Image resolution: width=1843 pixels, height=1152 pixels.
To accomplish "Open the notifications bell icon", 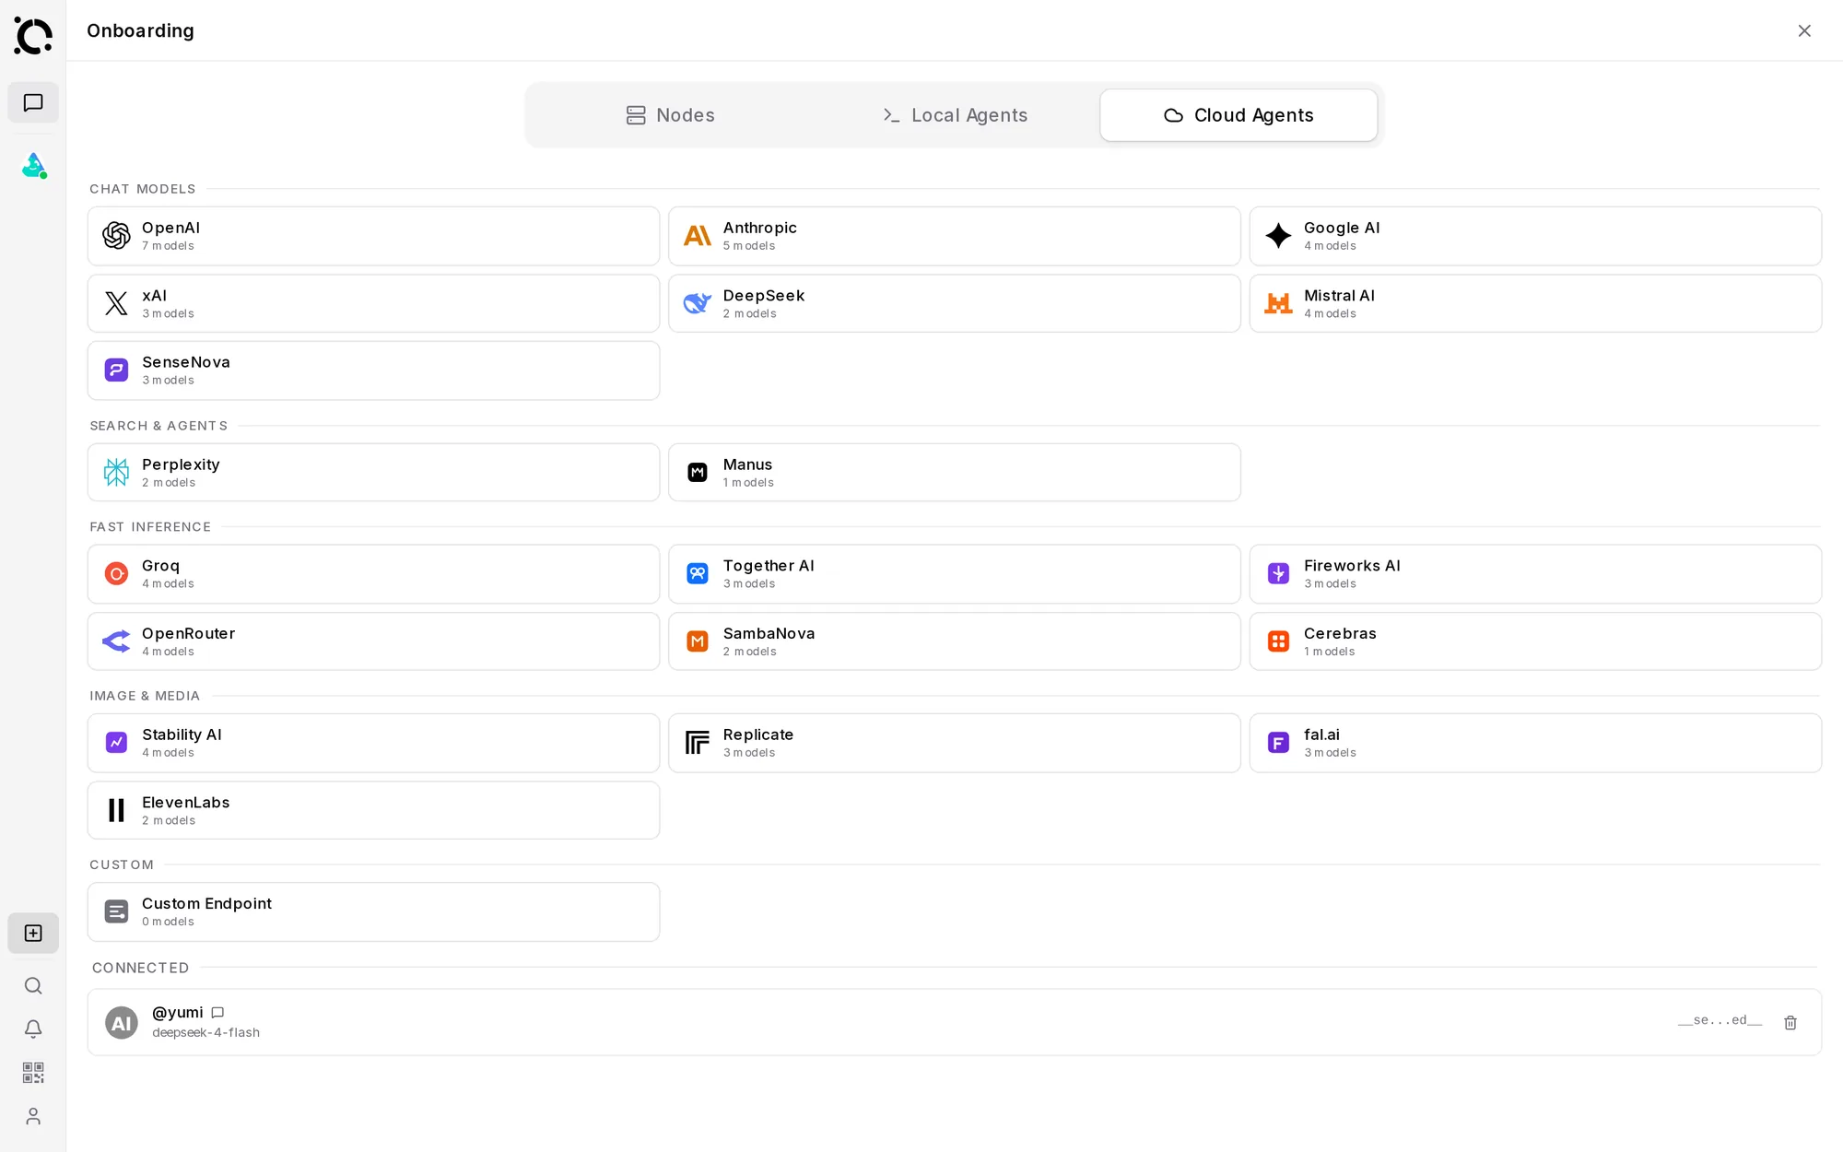I will coord(33,1029).
